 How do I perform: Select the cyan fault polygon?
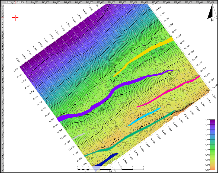tap(144, 117)
